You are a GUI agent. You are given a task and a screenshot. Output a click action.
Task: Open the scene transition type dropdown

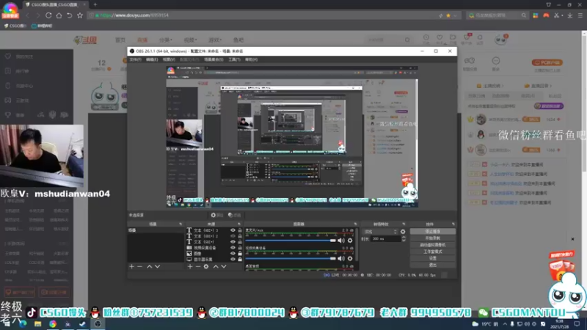pos(380,232)
